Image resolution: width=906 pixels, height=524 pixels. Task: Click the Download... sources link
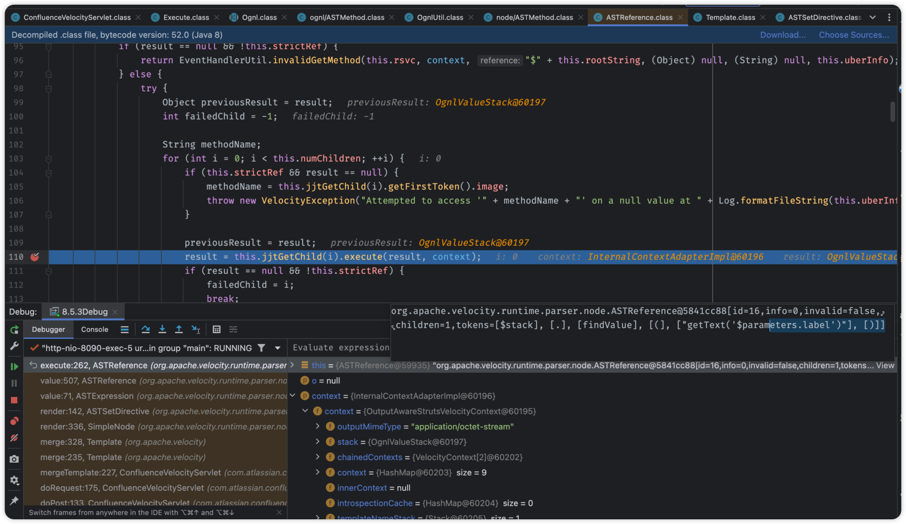(783, 35)
